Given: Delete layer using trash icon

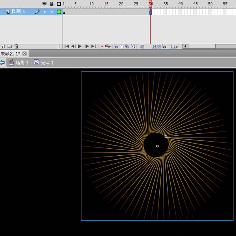Looking at the screenshot, I should (x=16, y=46).
